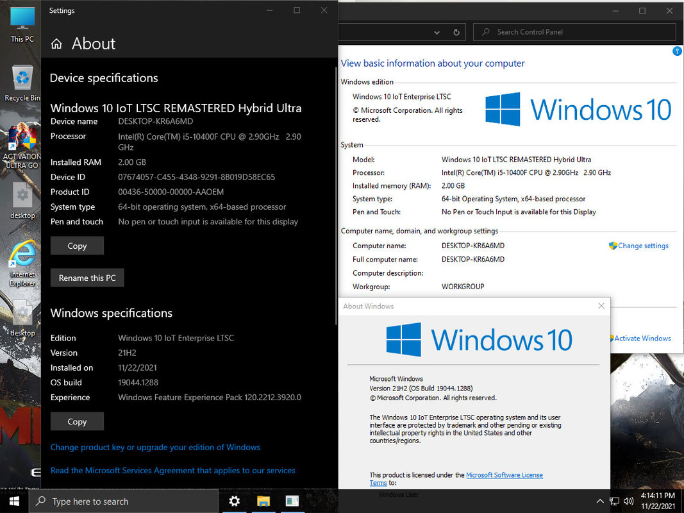
Task: Click the Installed RAM 2.00 GB value
Action: (132, 162)
